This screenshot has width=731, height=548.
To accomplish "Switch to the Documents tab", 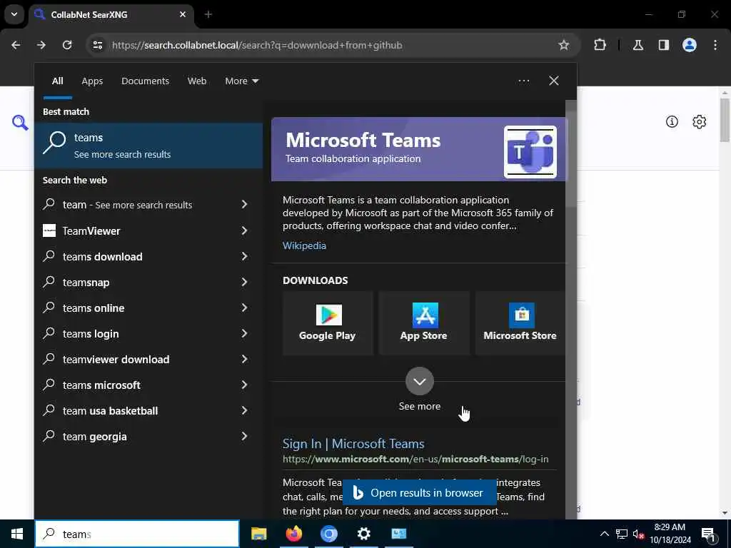I will point(145,81).
